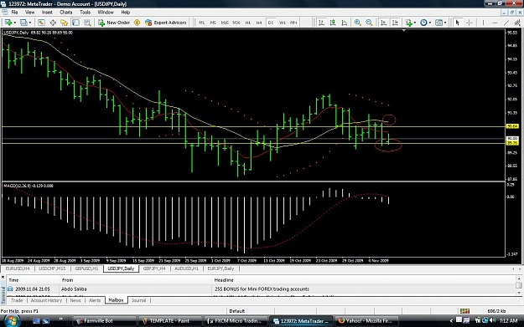Toggle chart auto scroll icon

[x=383, y=23]
